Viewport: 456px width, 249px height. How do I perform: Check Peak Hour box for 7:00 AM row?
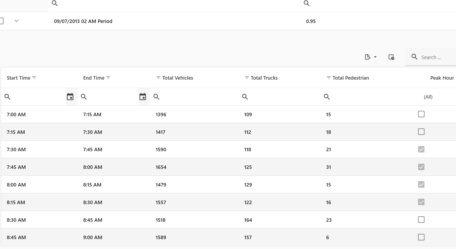(x=421, y=114)
